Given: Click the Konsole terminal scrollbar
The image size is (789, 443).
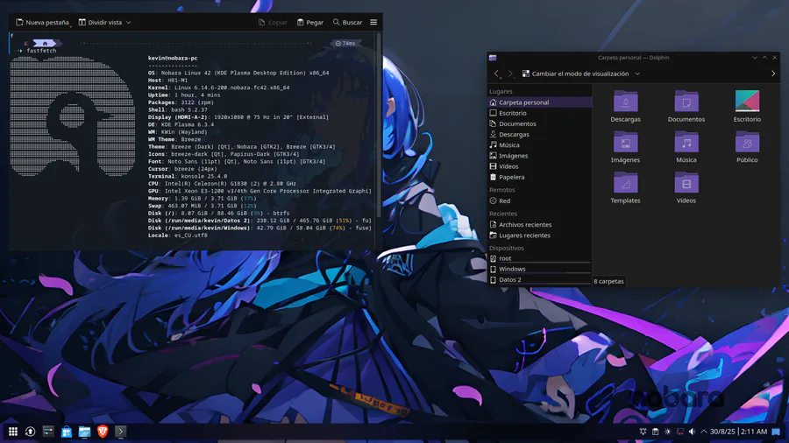Looking at the screenshot, I should pyautogui.click(x=379, y=125).
